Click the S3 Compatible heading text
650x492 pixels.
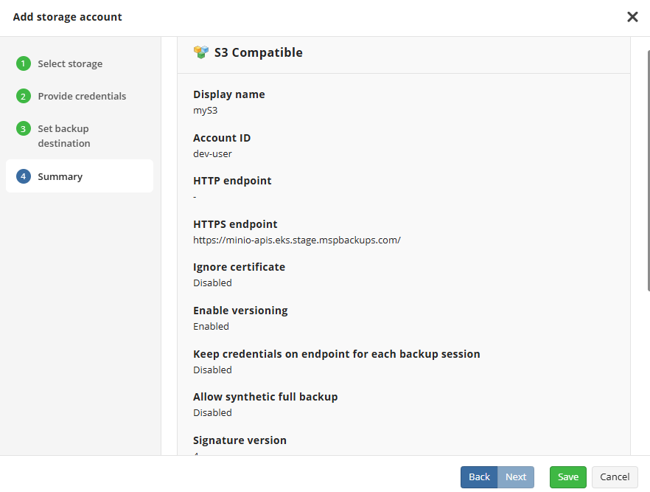coord(258,52)
